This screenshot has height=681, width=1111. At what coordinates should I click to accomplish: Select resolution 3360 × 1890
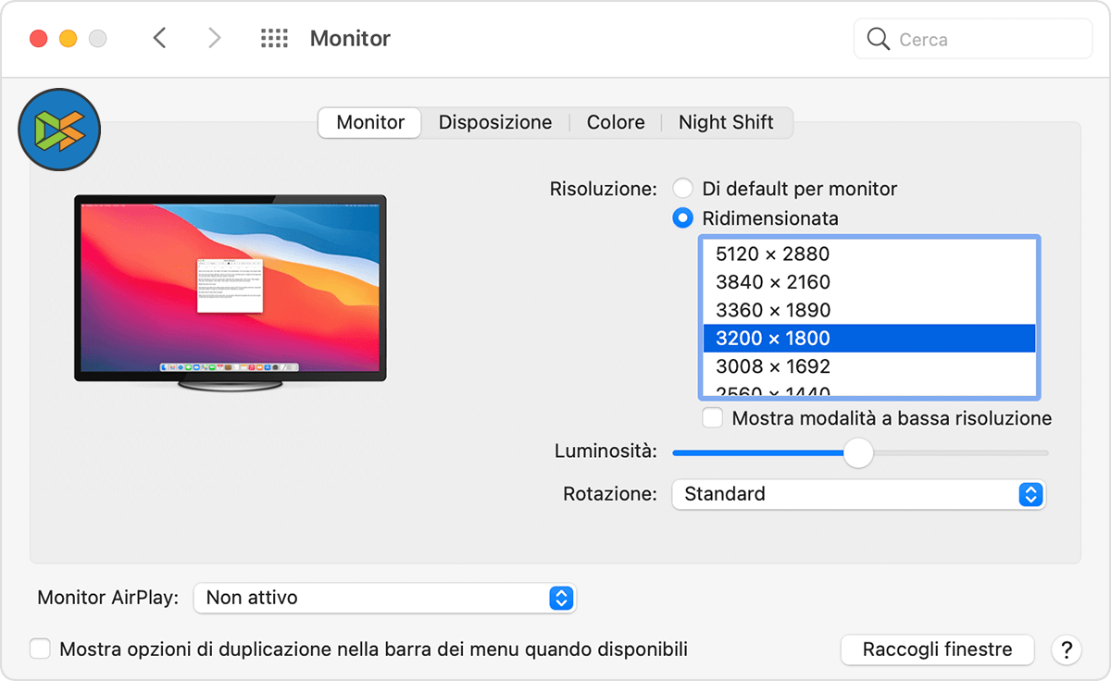click(869, 310)
